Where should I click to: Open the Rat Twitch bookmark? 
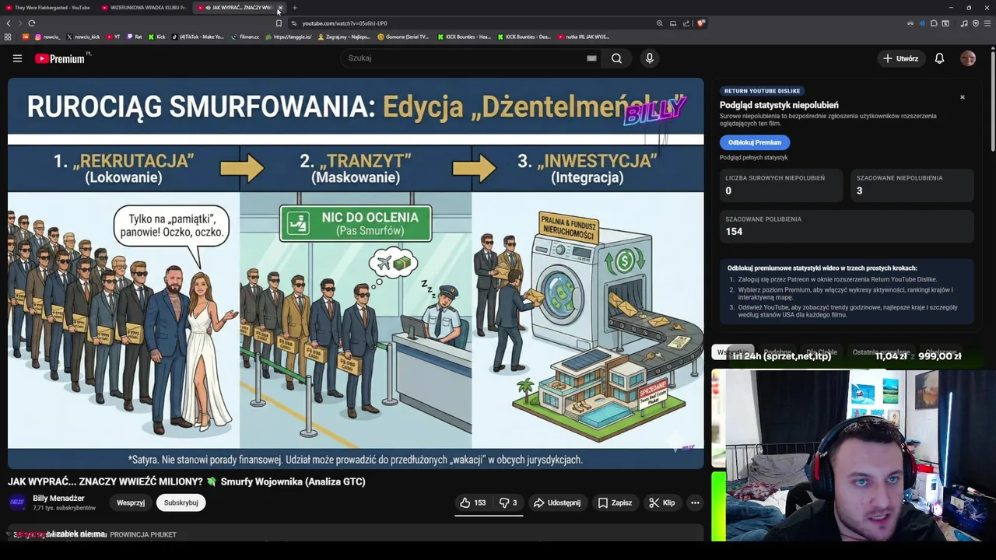[x=135, y=37]
